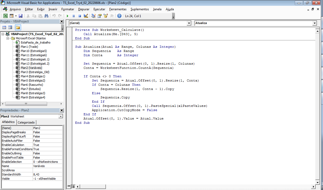Select Plan1 (Trade) in project tree
This screenshot has height=190, width=323.
coord(29,47)
